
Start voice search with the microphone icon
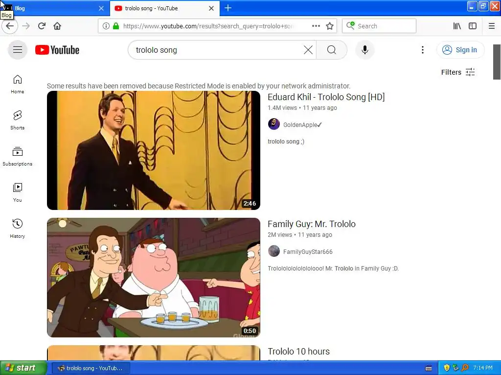pos(365,50)
